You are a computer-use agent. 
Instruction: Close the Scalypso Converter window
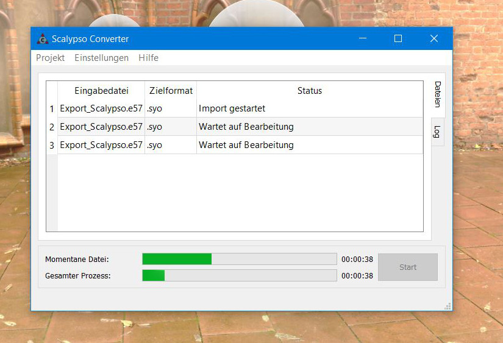434,38
